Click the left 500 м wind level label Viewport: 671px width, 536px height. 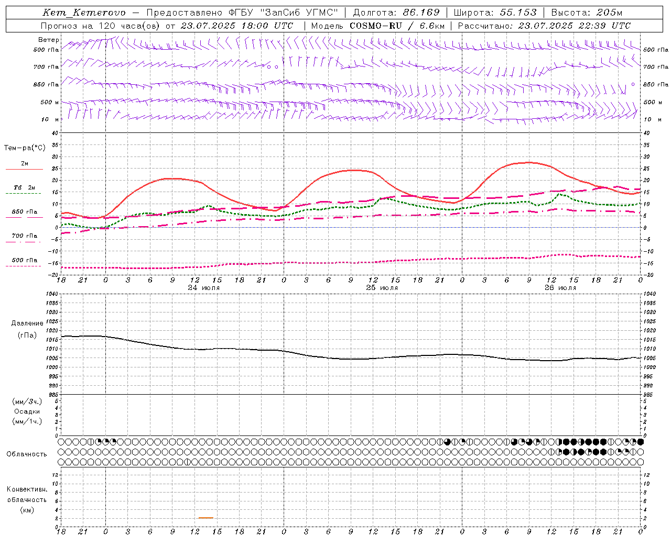(x=50, y=102)
